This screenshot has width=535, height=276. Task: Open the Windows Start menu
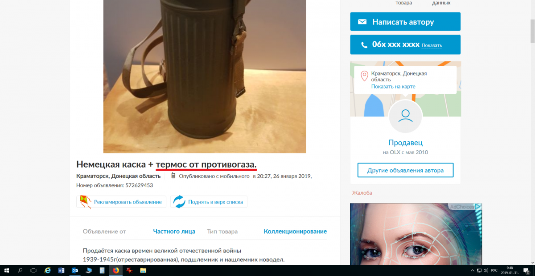(x=7, y=270)
